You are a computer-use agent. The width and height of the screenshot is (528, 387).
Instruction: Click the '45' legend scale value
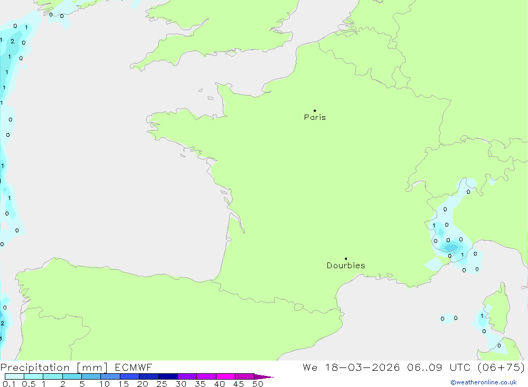(x=239, y=384)
